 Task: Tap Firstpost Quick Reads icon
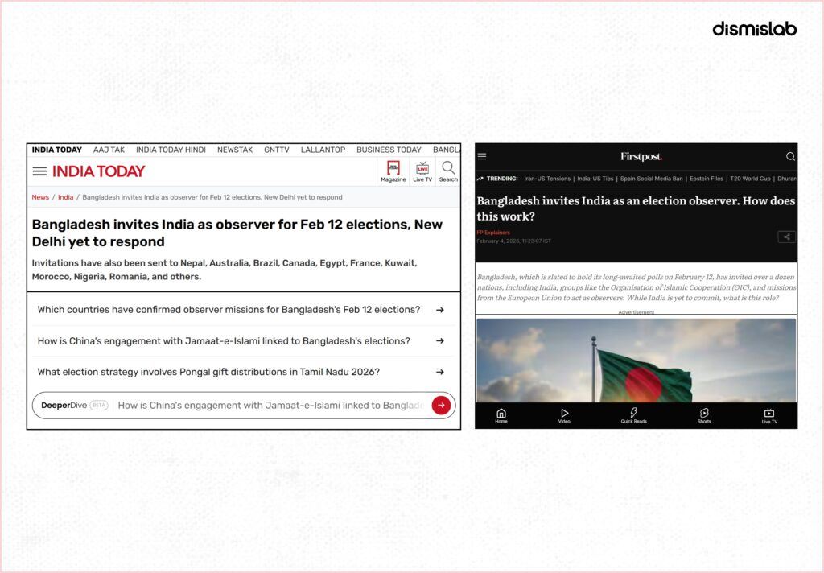click(634, 416)
